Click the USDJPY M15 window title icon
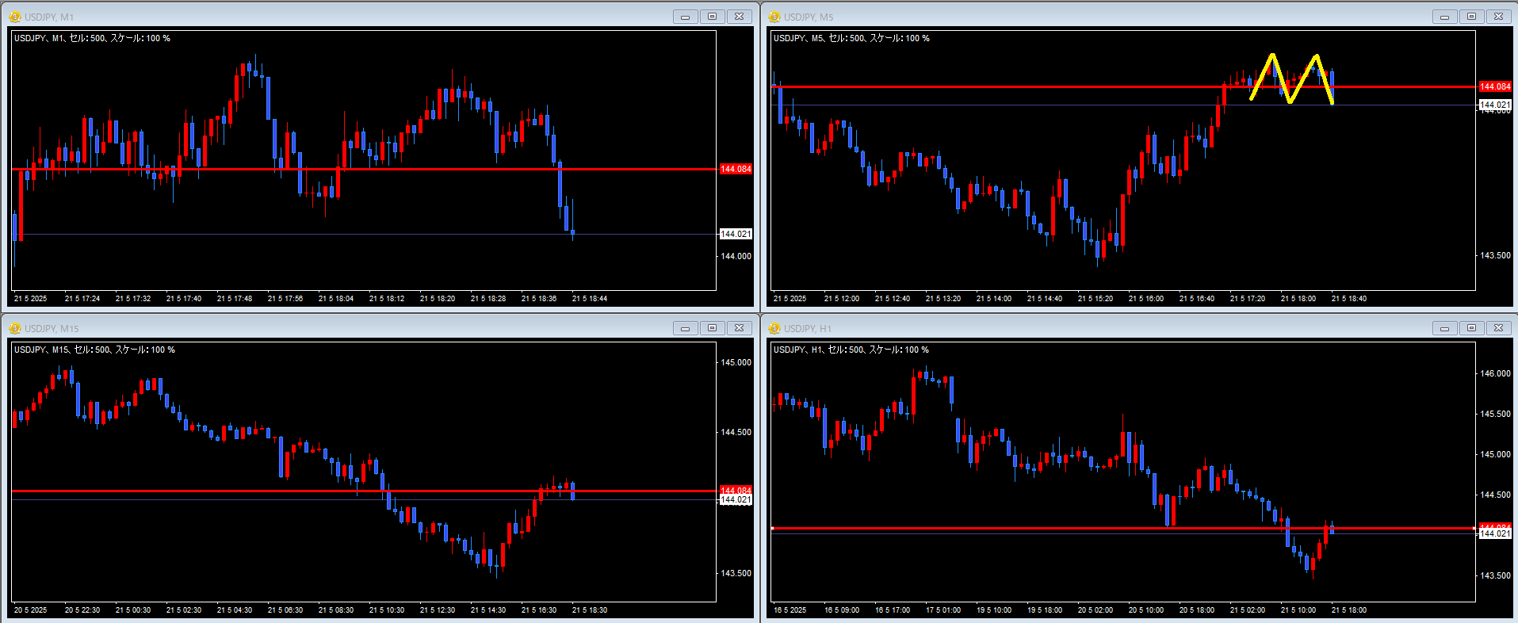 (15, 328)
